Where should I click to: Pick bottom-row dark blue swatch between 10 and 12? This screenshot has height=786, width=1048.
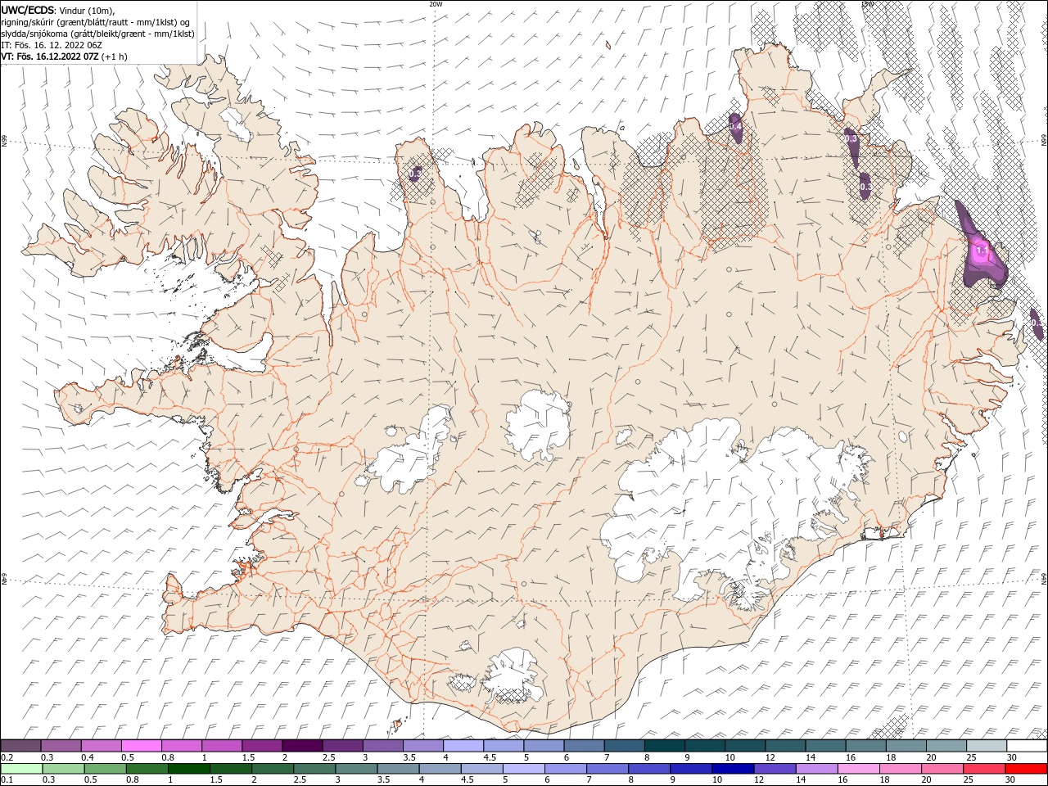tap(732, 769)
